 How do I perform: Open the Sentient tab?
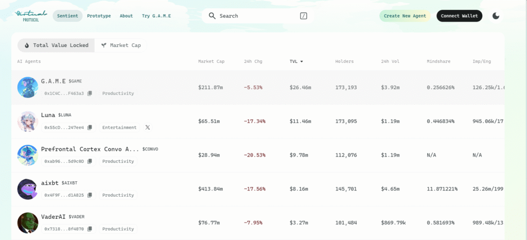pyautogui.click(x=67, y=16)
